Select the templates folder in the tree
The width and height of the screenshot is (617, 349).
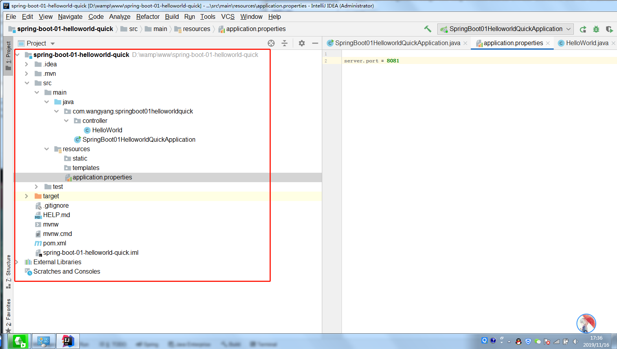click(86, 168)
